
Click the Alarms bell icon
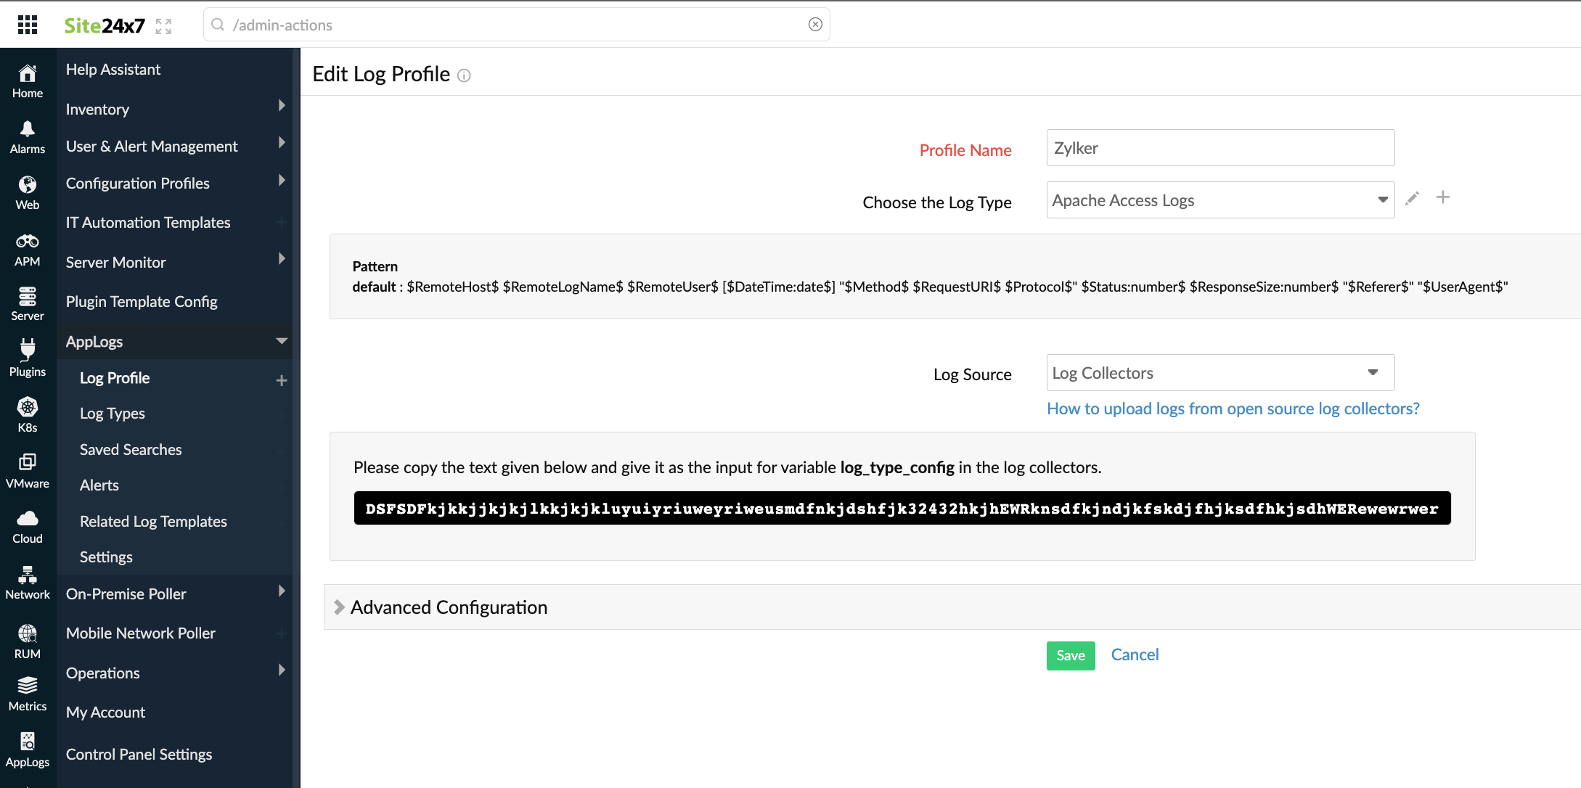pos(28,129)
